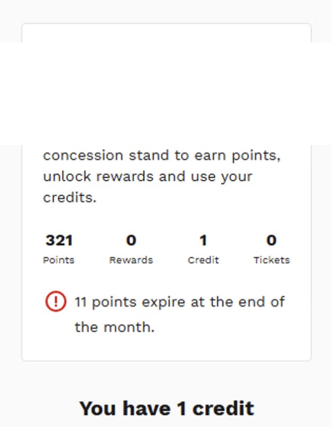Click the word 'expire' in the notice
The height and width of the screenshot is (427, 331).
tap(164, 303)
